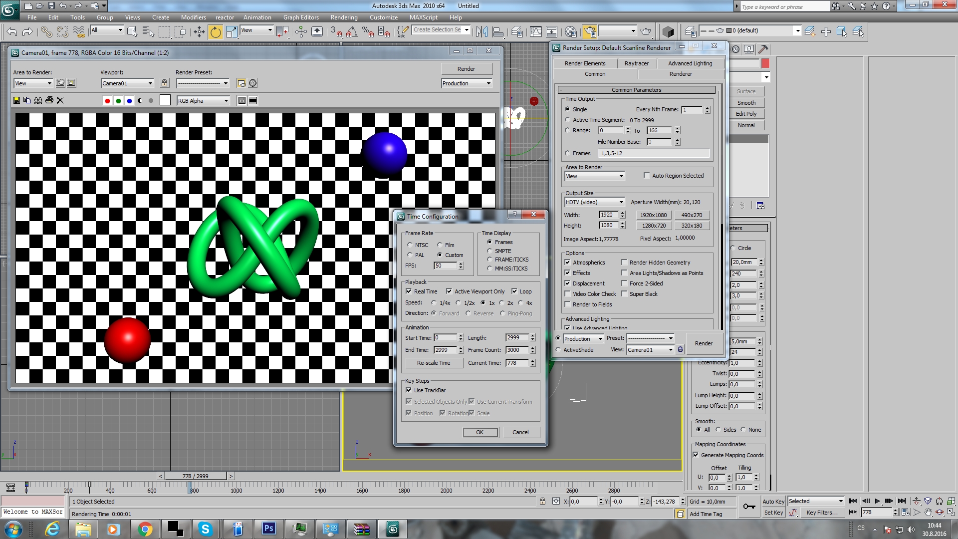Screen dimensions: 958x539
Task: Open the Renderer tab
Action: [x=681, y=74]
